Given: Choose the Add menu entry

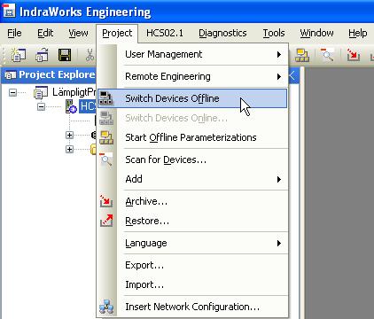Looking at the screenshot, I should coord(192,179).
